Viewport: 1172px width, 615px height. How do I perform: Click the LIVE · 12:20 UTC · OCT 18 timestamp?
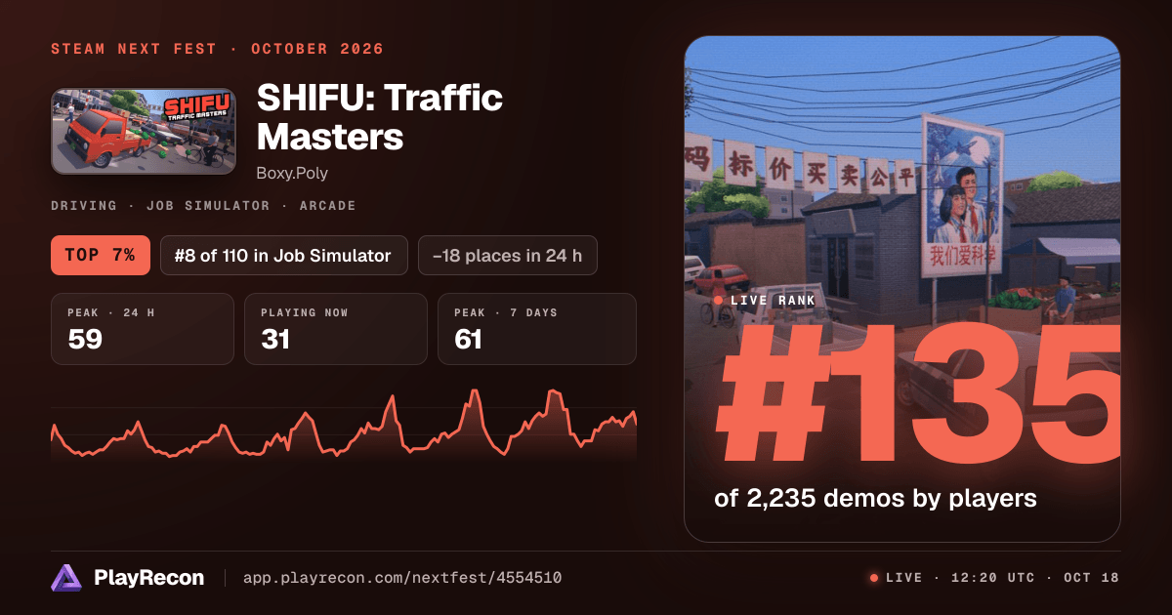[1003, 578]
